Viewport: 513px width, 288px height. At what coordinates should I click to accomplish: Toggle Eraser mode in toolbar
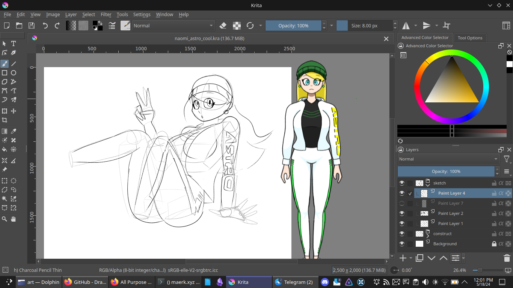pyautogui.click(x=223, y=25)
